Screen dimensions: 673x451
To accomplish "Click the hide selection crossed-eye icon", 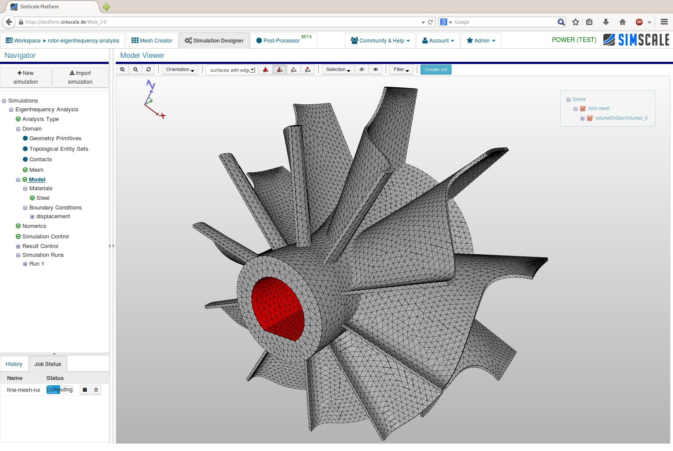I will coord(362,70).
